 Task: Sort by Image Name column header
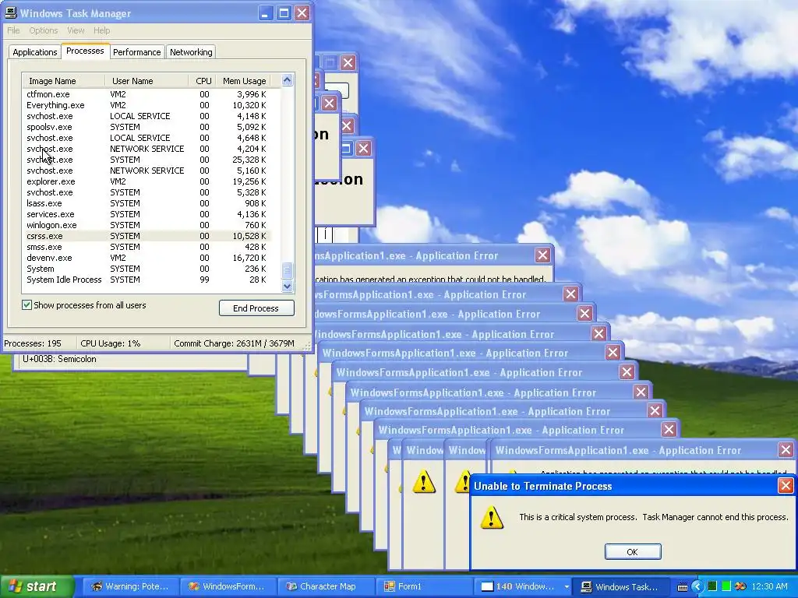pyautogui.click(x=64, y=81)
